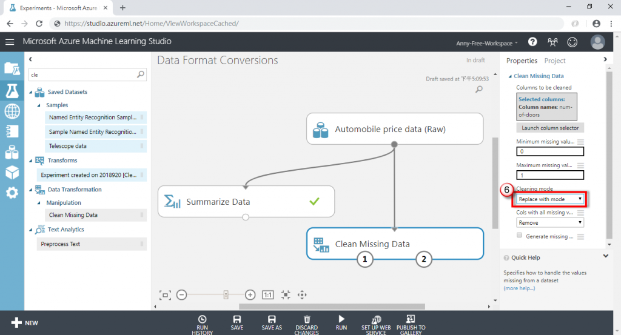The height and width of the screenshot is (335, 621).
Task: Click the feedback smiley icon
Action: coord(572,42)
